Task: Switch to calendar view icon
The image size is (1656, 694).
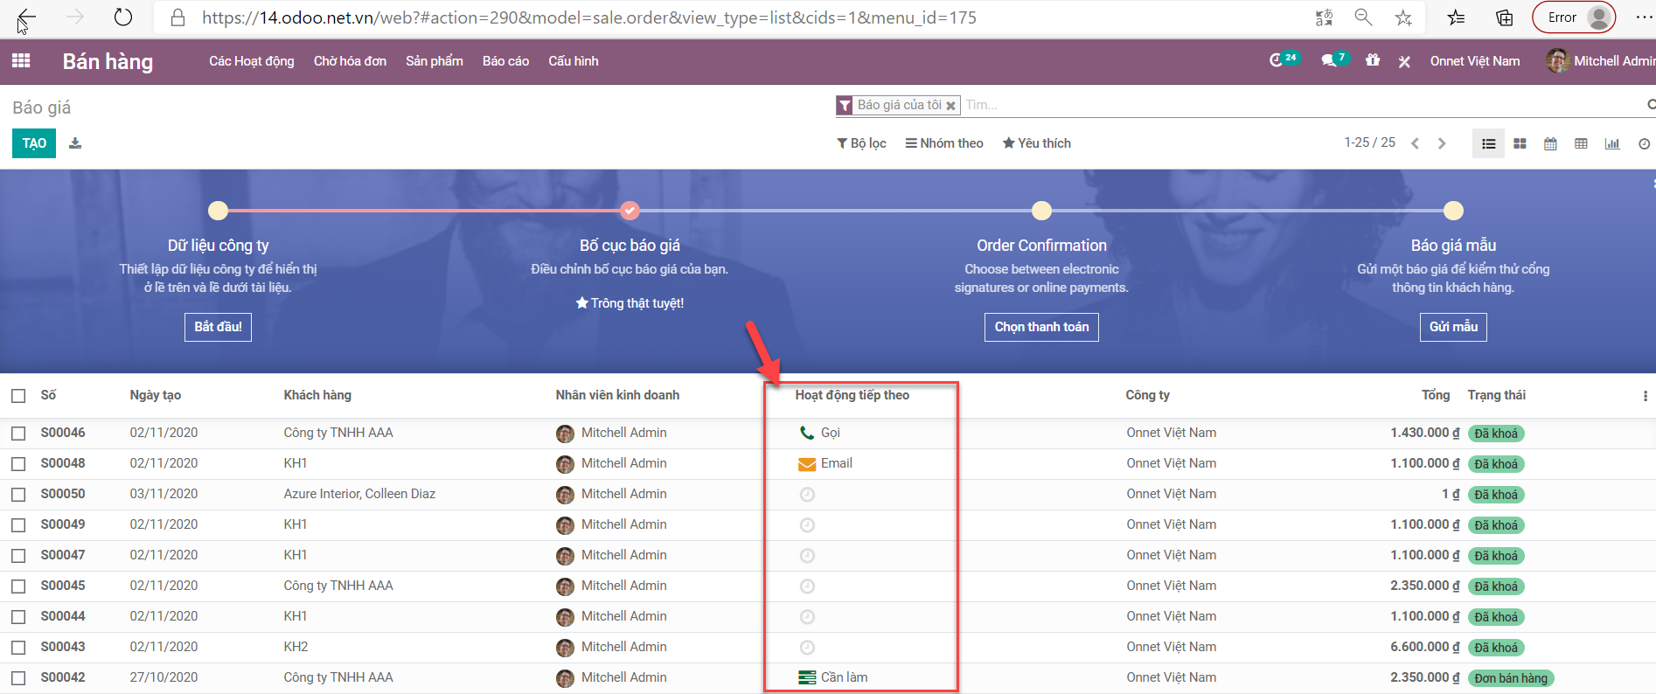Action: tap(1550, 143)
